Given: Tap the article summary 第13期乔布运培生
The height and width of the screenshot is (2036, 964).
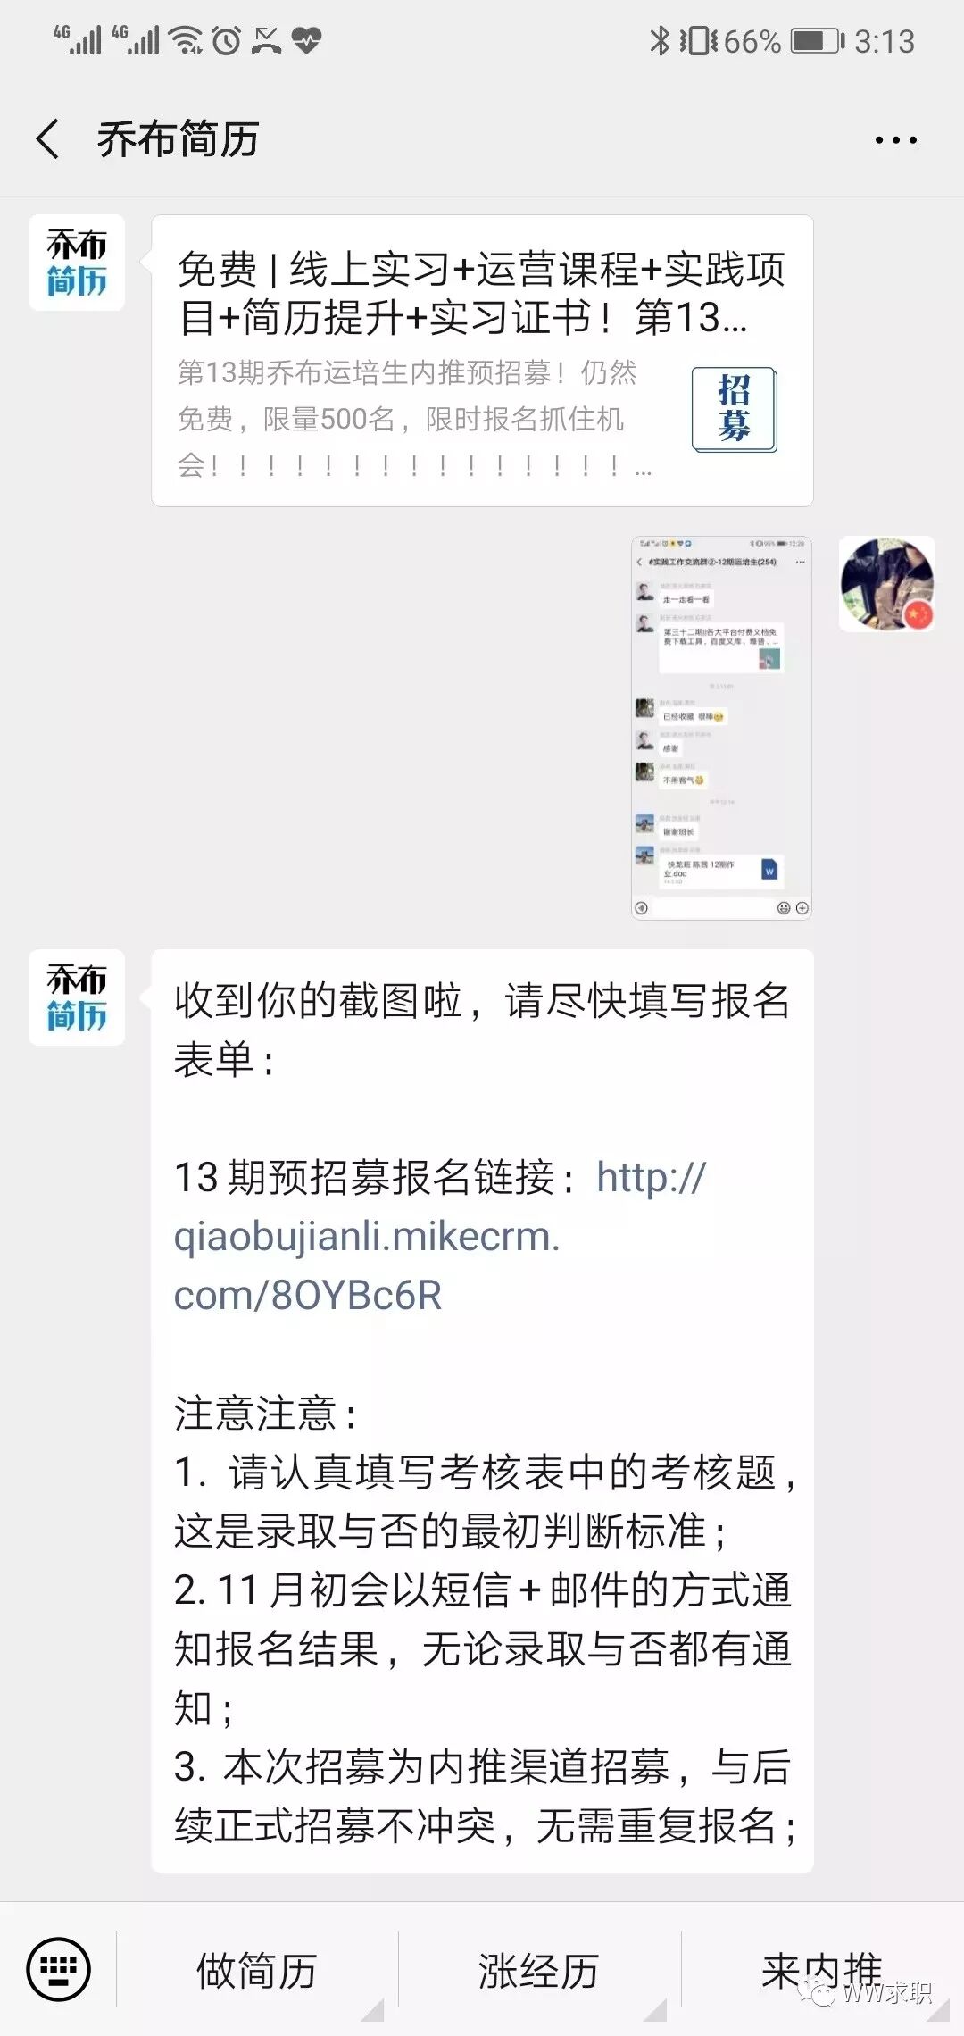Looking at the screenshot, I should [x=415, y=419].
